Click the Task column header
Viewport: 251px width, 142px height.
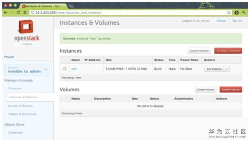[x=172, y=60]
